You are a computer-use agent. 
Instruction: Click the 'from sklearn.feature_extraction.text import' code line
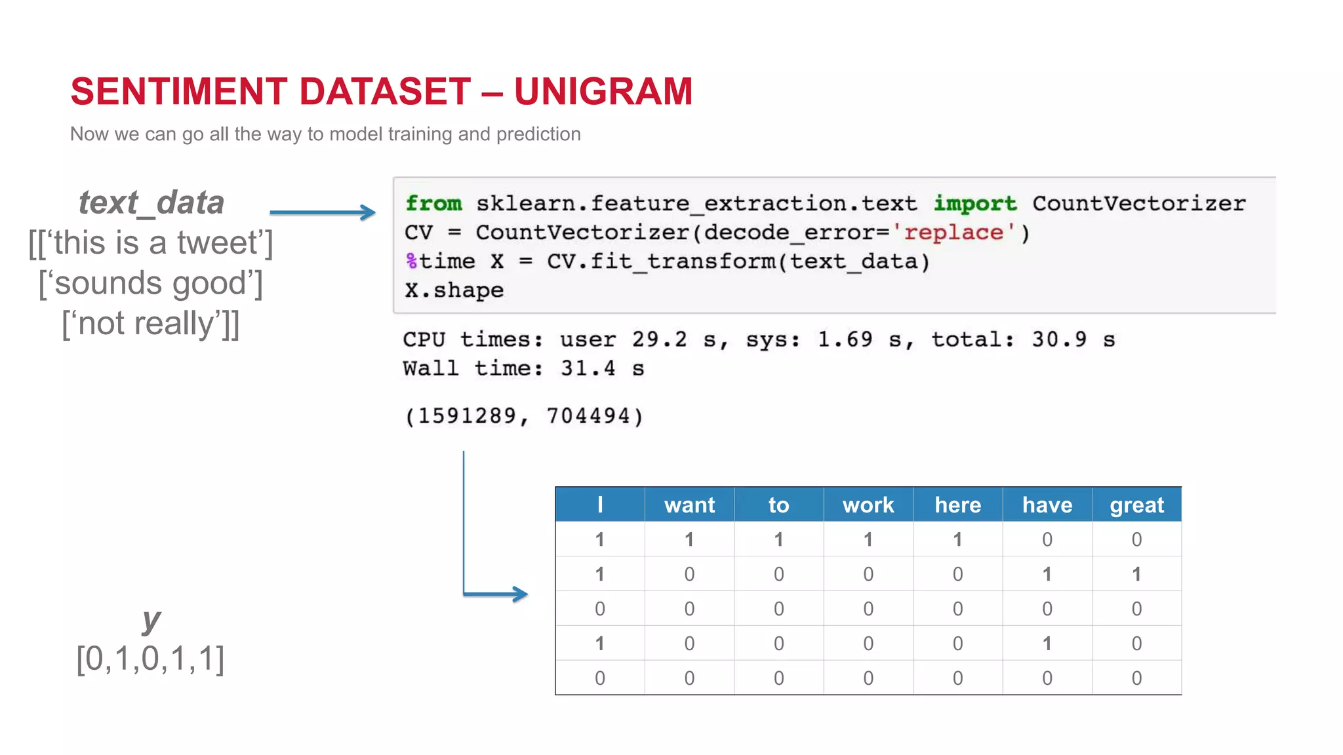(x=826, y=204)
